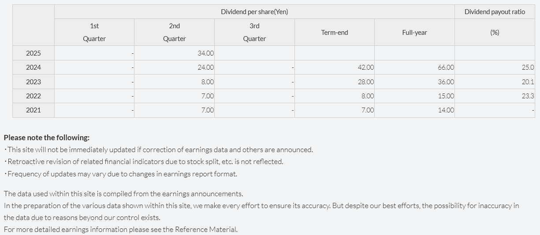Select the Dividend payout ratio header

point(495,12)
